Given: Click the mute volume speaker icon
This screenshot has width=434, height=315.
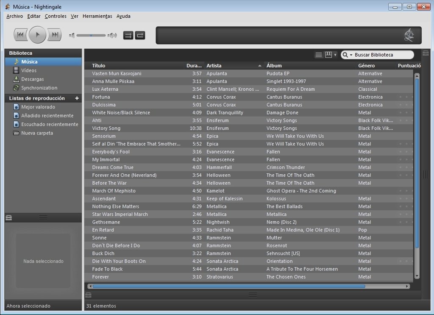Looking at the screenshot, I should 72,36.
